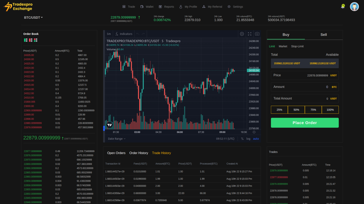Switch to the Sell tab

click(x=324, y=35)
